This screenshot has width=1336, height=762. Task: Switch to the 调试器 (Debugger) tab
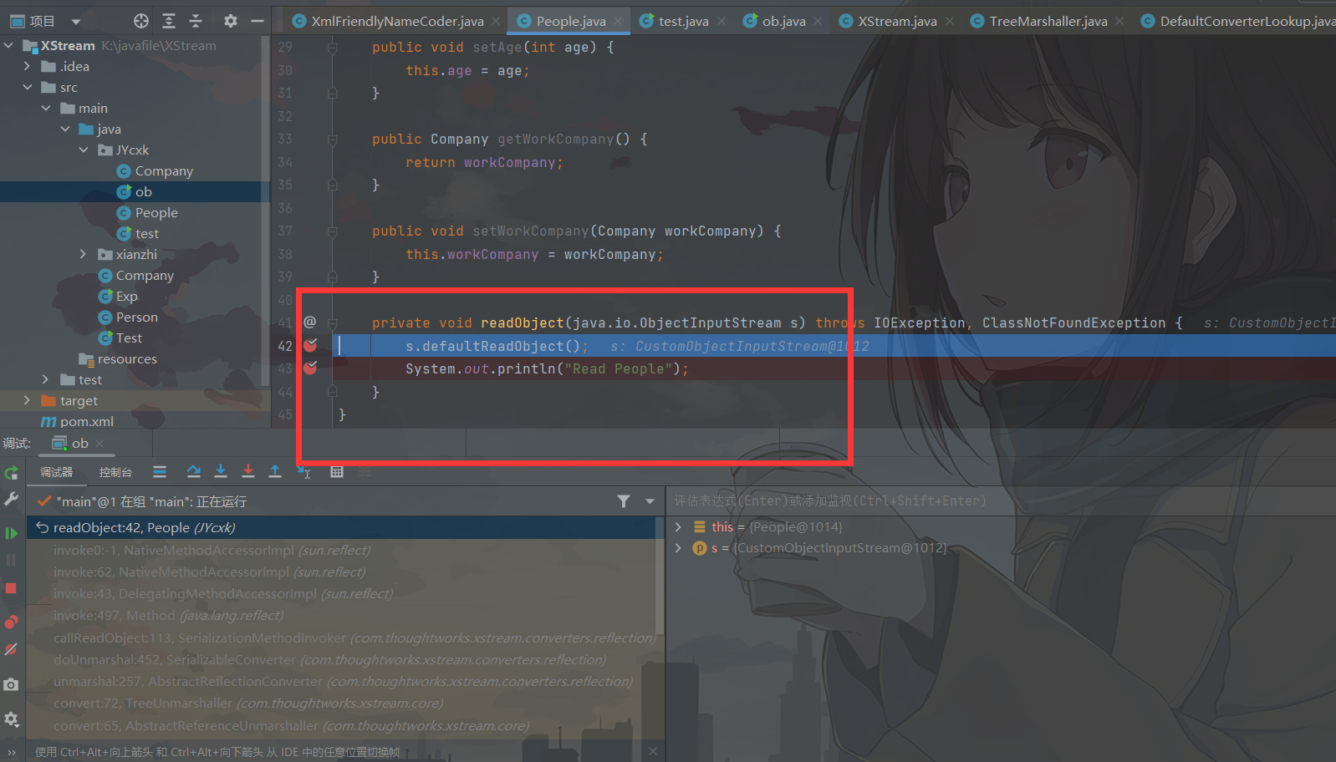56,472
